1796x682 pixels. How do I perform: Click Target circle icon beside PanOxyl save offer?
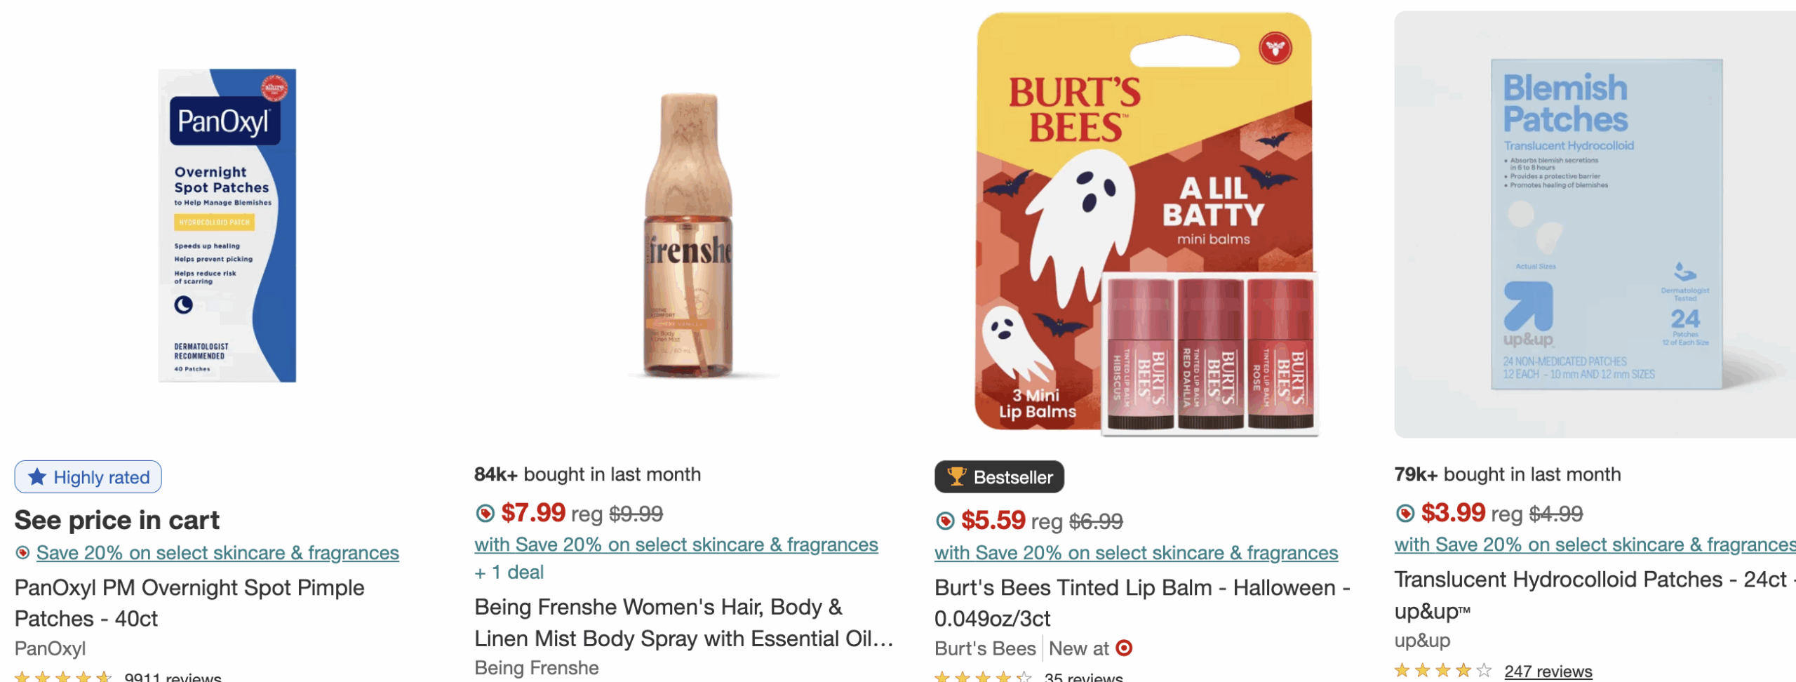click(x=22, y=553)
